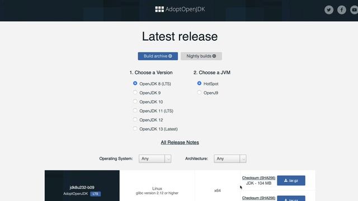Image resolution: width=358 pixels, height=201 pixels.
Task: Click the AdoptOpenJDK logo
Action: coord(180,9)
